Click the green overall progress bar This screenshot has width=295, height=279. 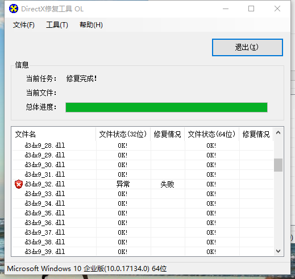(x=167, y=107)
